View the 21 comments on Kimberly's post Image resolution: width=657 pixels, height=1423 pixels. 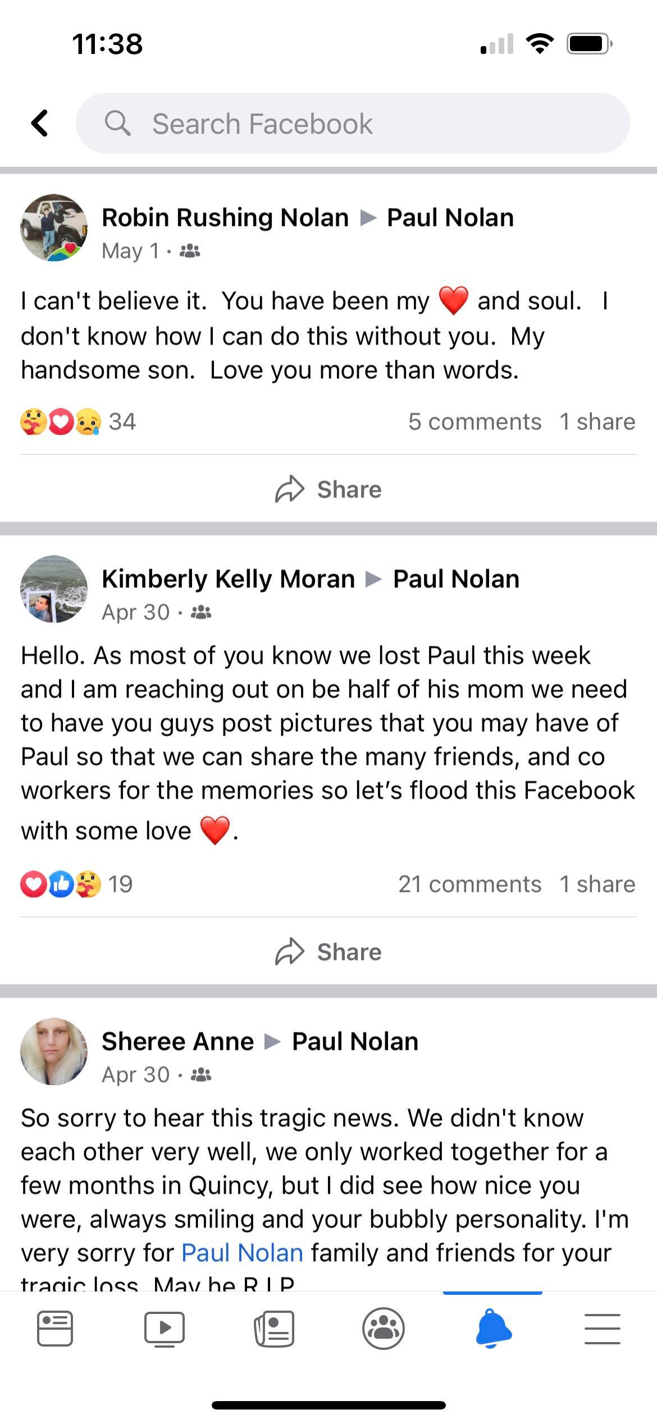click(x=469, y=884)
